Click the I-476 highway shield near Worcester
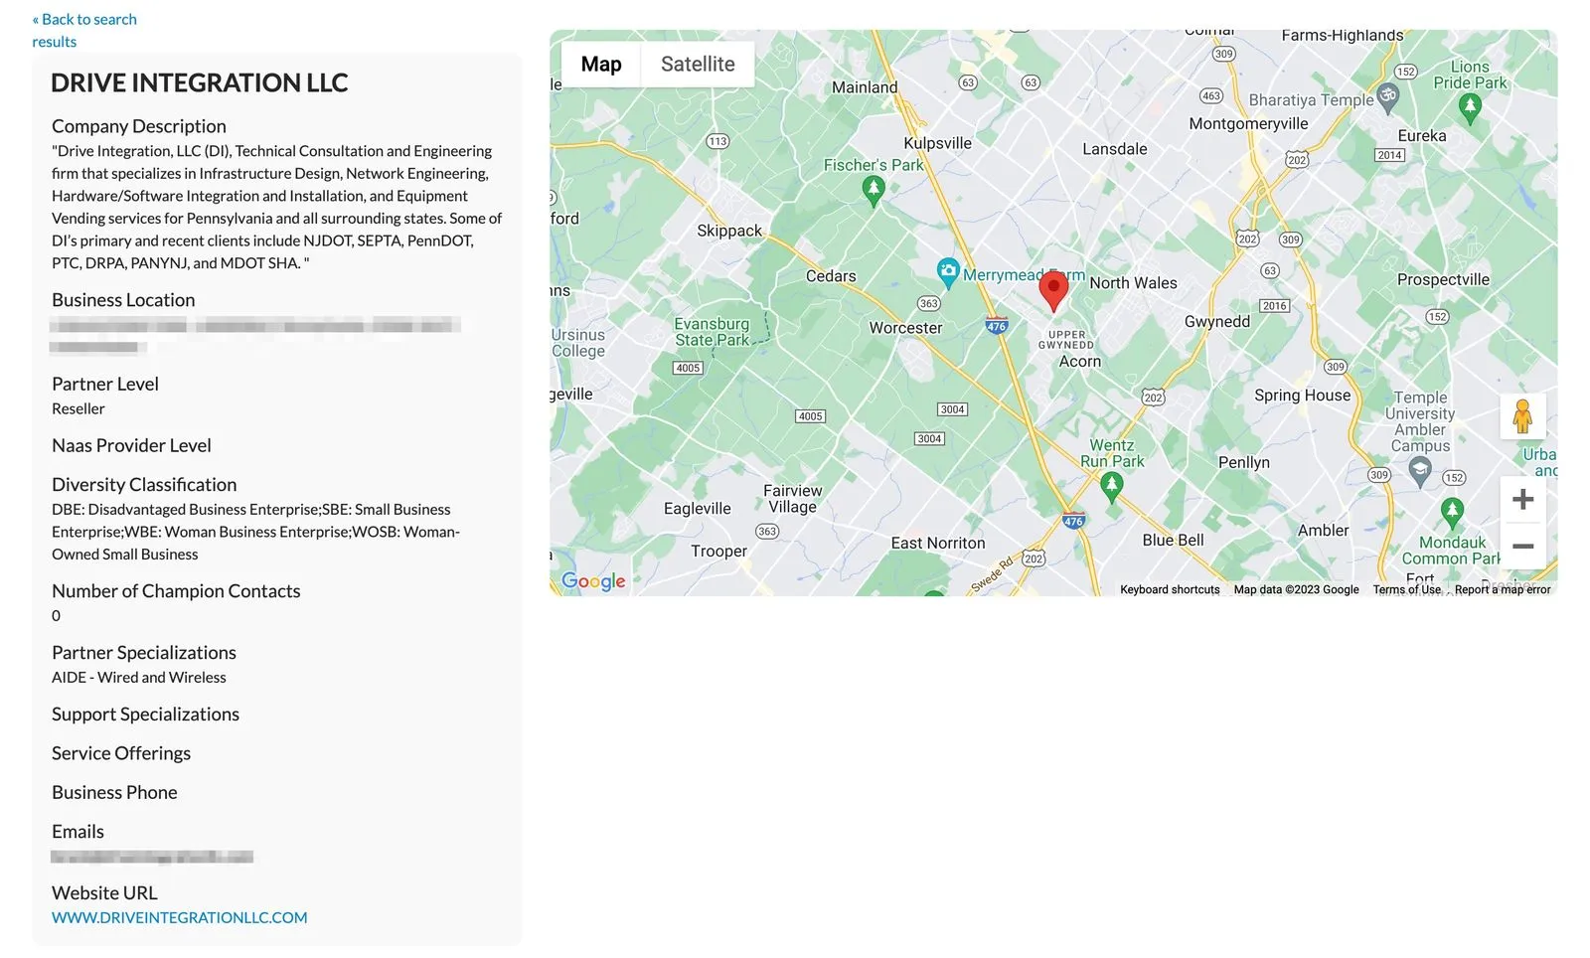This screenshot has height=958, width=1590. point(997,325)
